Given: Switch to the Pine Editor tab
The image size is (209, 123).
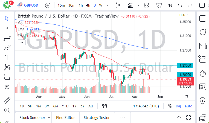Looking at the screenshot, I should [x=65, y=118].
